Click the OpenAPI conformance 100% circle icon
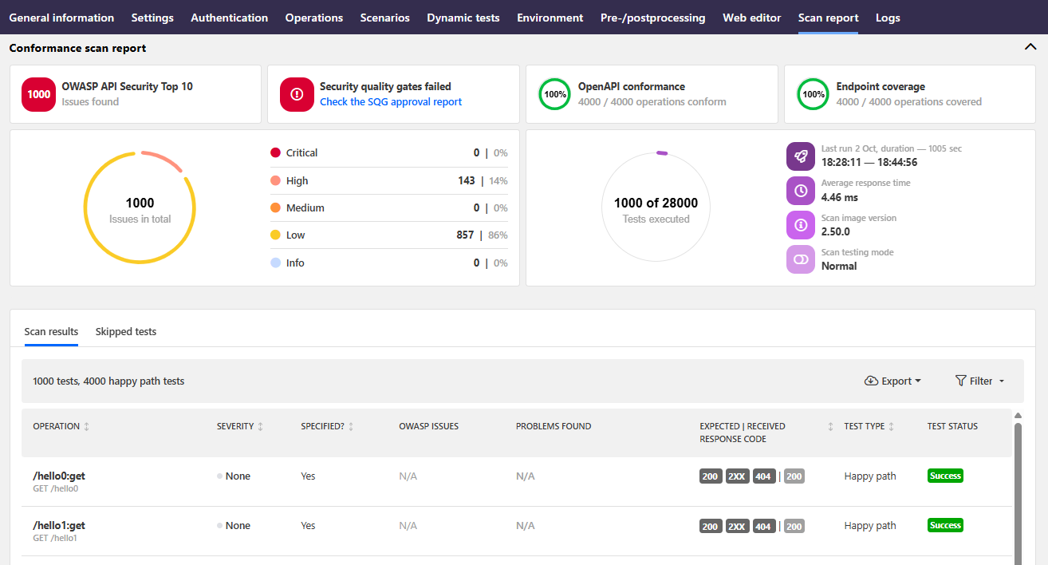This screenshot has height=565, width=1048. (555, 94)
